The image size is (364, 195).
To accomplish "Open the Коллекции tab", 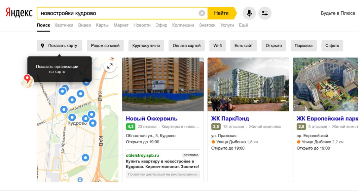I will pyautogui.click(x=183, y=25).
